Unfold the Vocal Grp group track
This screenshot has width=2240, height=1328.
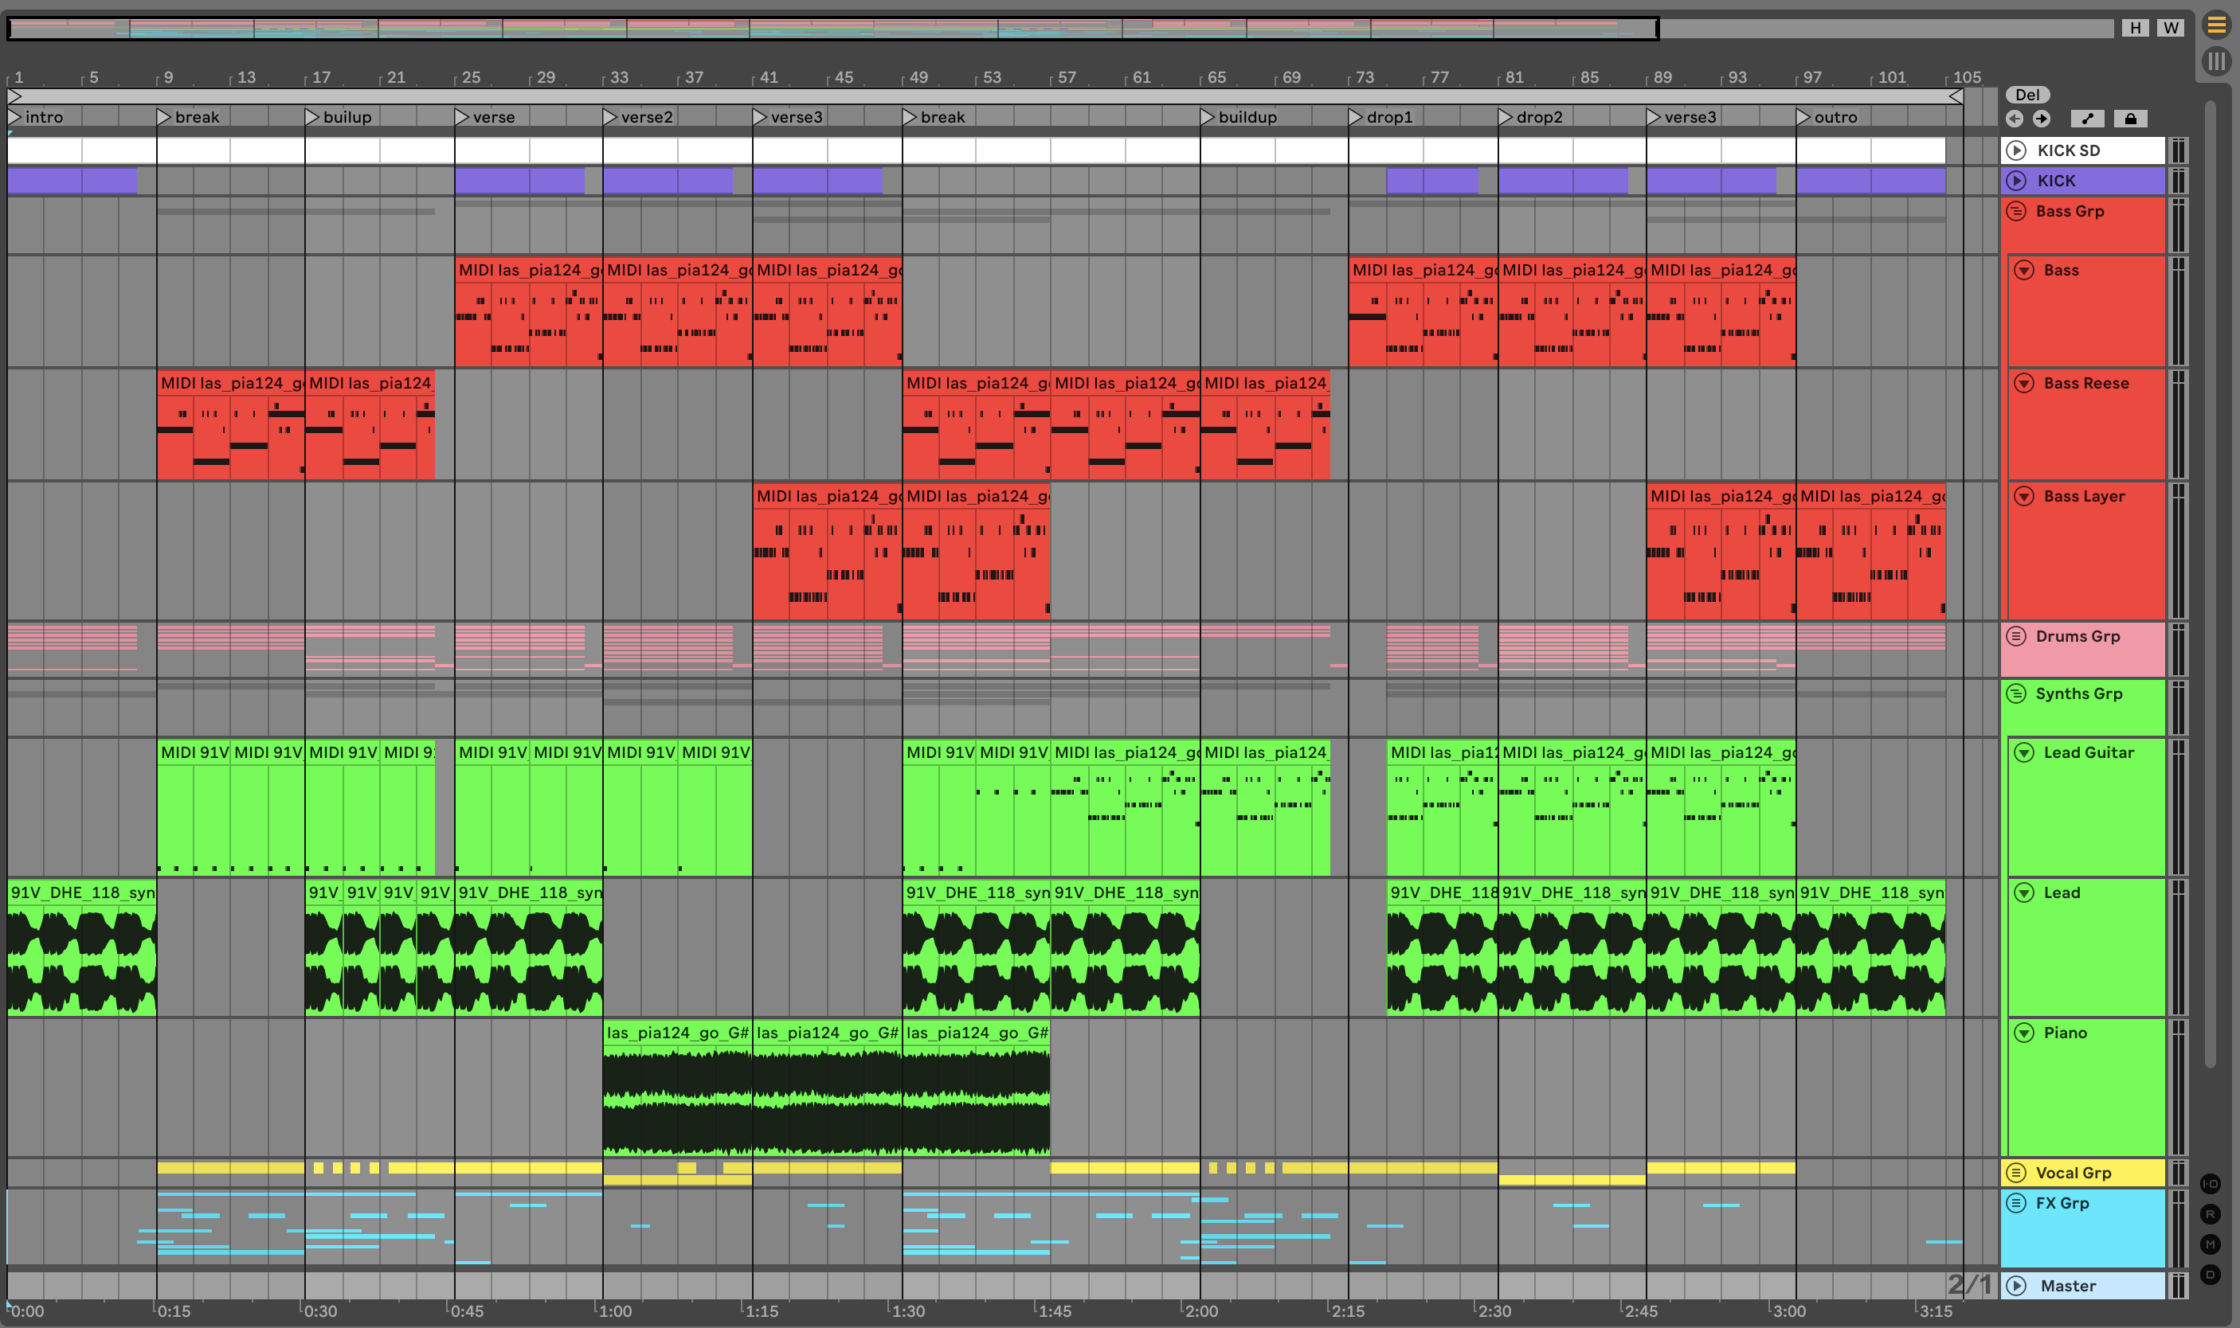pos(2016,1172)
